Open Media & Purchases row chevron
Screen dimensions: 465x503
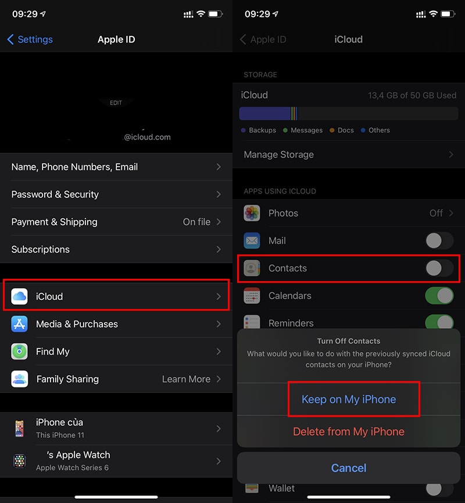coord(219,324)
